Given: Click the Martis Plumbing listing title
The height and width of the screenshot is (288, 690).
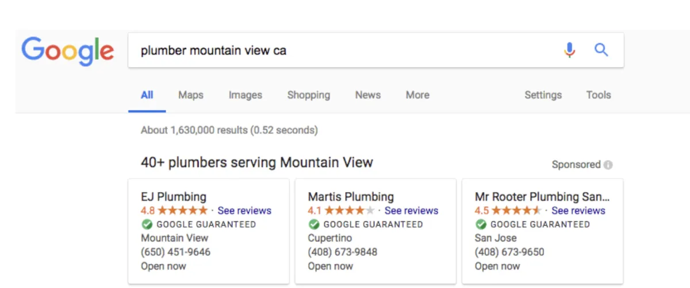Looking at the screenshot, I should click(x=351, y=197).
